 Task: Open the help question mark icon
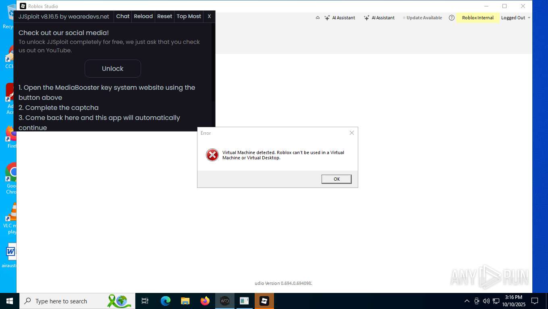pyautogui.click(x=452, y=18)
